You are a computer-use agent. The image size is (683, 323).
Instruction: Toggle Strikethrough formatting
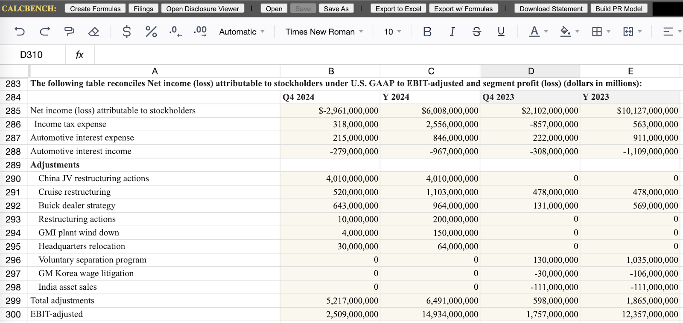coord(477,32)
